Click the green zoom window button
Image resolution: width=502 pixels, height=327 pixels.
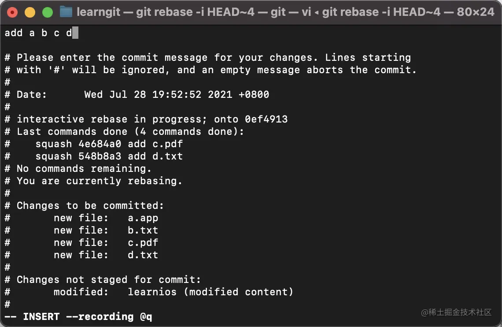coord(48,12)
